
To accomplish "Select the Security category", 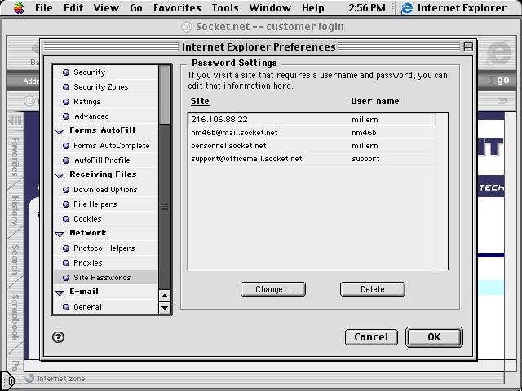I will coord(105,72).
